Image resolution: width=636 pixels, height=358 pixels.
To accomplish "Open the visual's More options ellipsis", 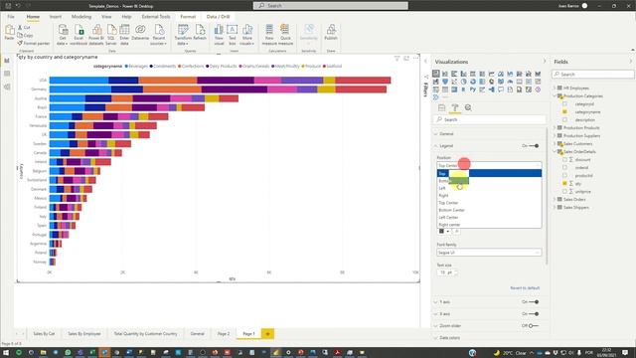I will coord(415,59).
